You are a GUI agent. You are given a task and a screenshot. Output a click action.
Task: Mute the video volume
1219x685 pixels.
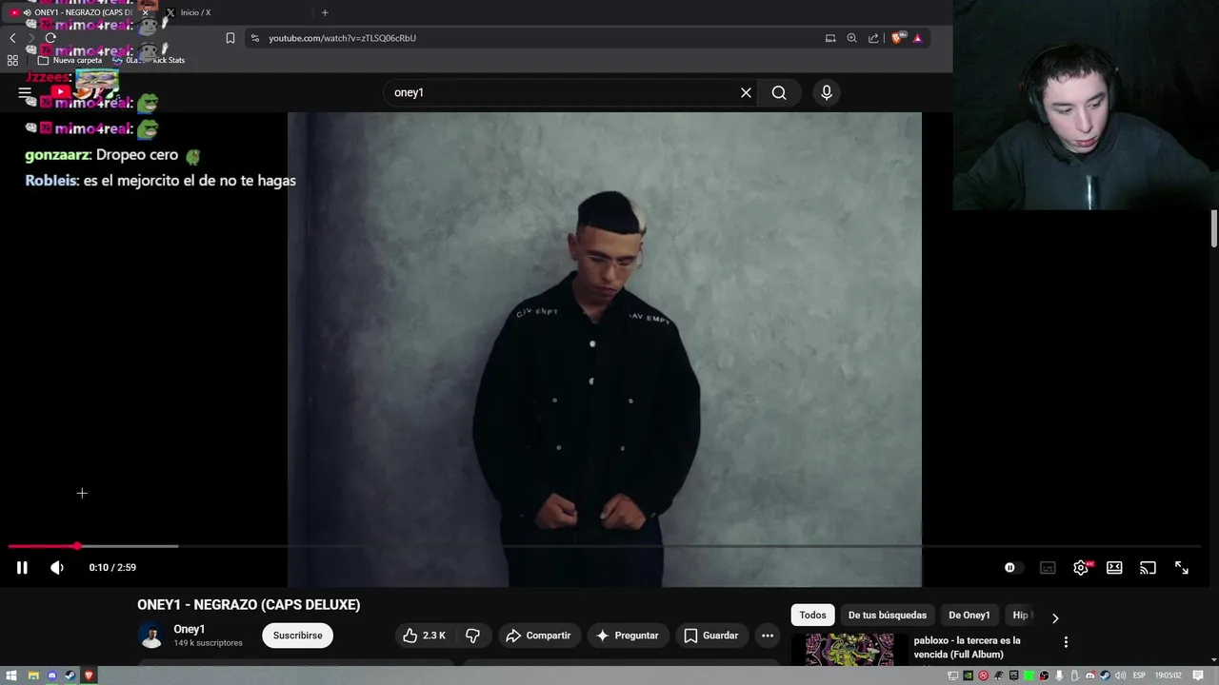[57, 568]
